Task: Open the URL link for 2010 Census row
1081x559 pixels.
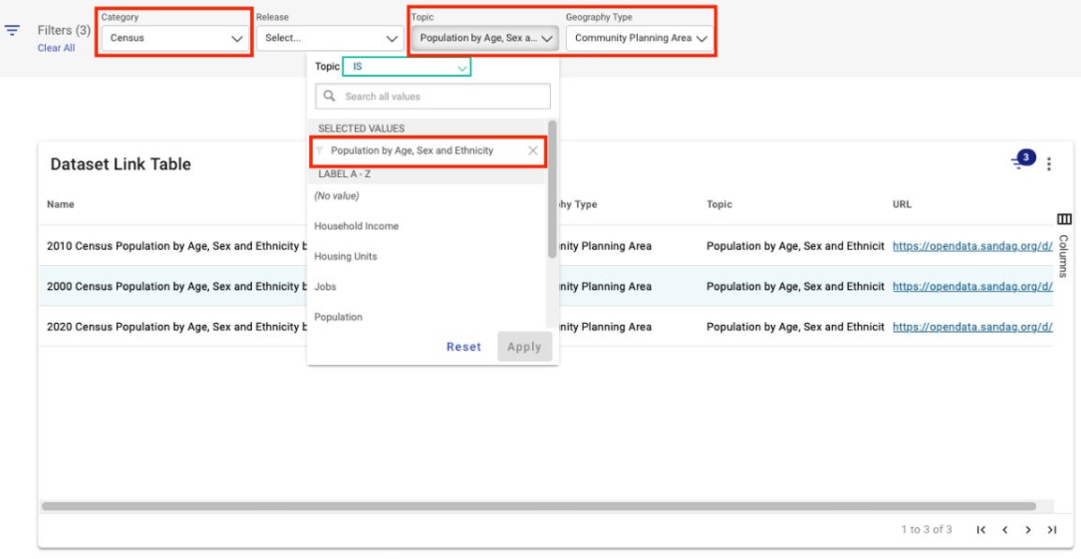Action: [972, 246]
